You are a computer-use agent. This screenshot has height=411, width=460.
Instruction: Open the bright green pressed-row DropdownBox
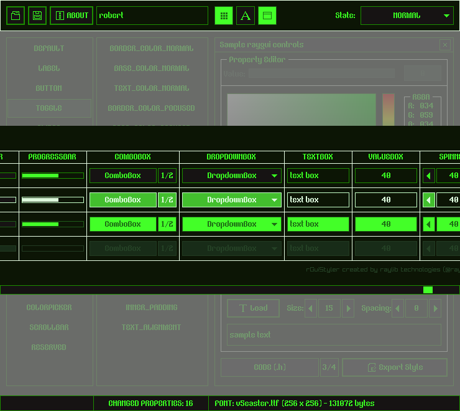232,224
